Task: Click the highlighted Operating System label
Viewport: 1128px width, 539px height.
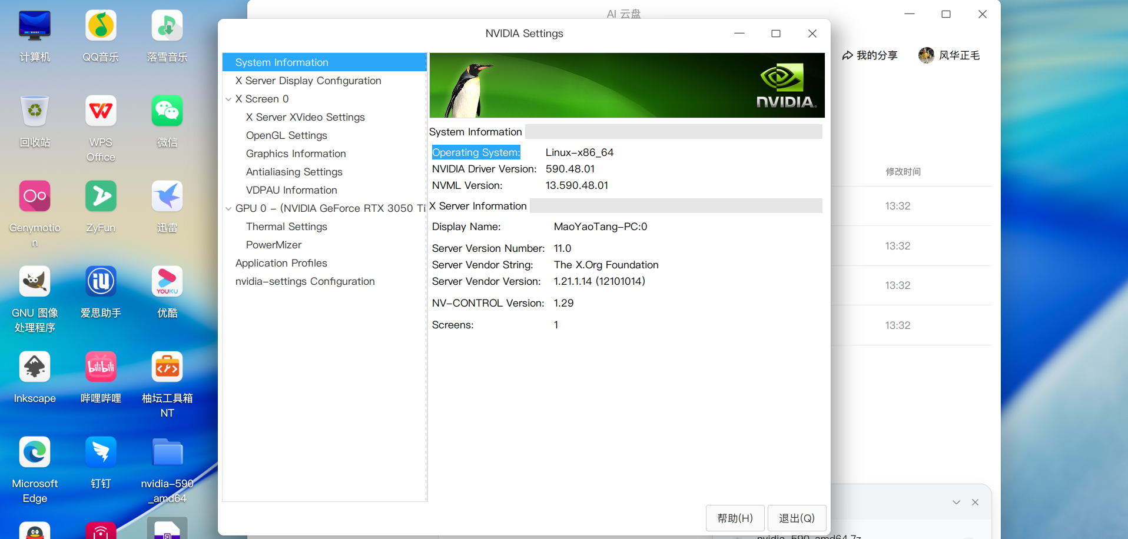Action: point(476,152)
